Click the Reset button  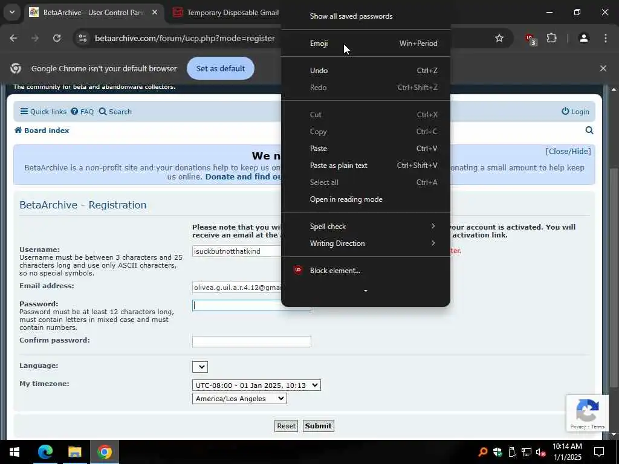[286, 426]
